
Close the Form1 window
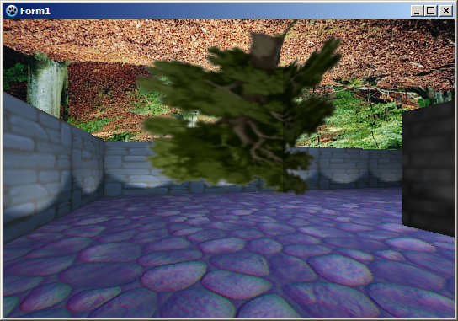[x=446, y=11]
